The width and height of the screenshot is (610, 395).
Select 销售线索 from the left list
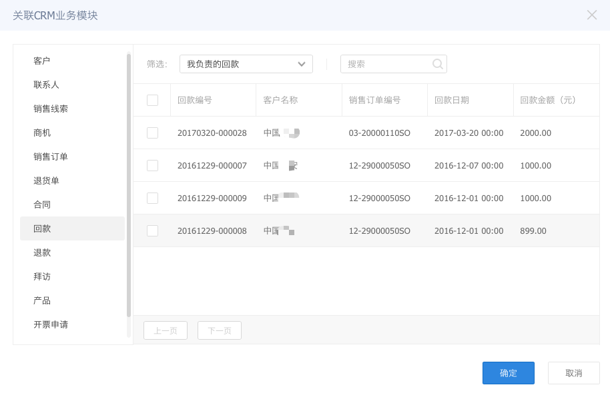tap(51, 109)
